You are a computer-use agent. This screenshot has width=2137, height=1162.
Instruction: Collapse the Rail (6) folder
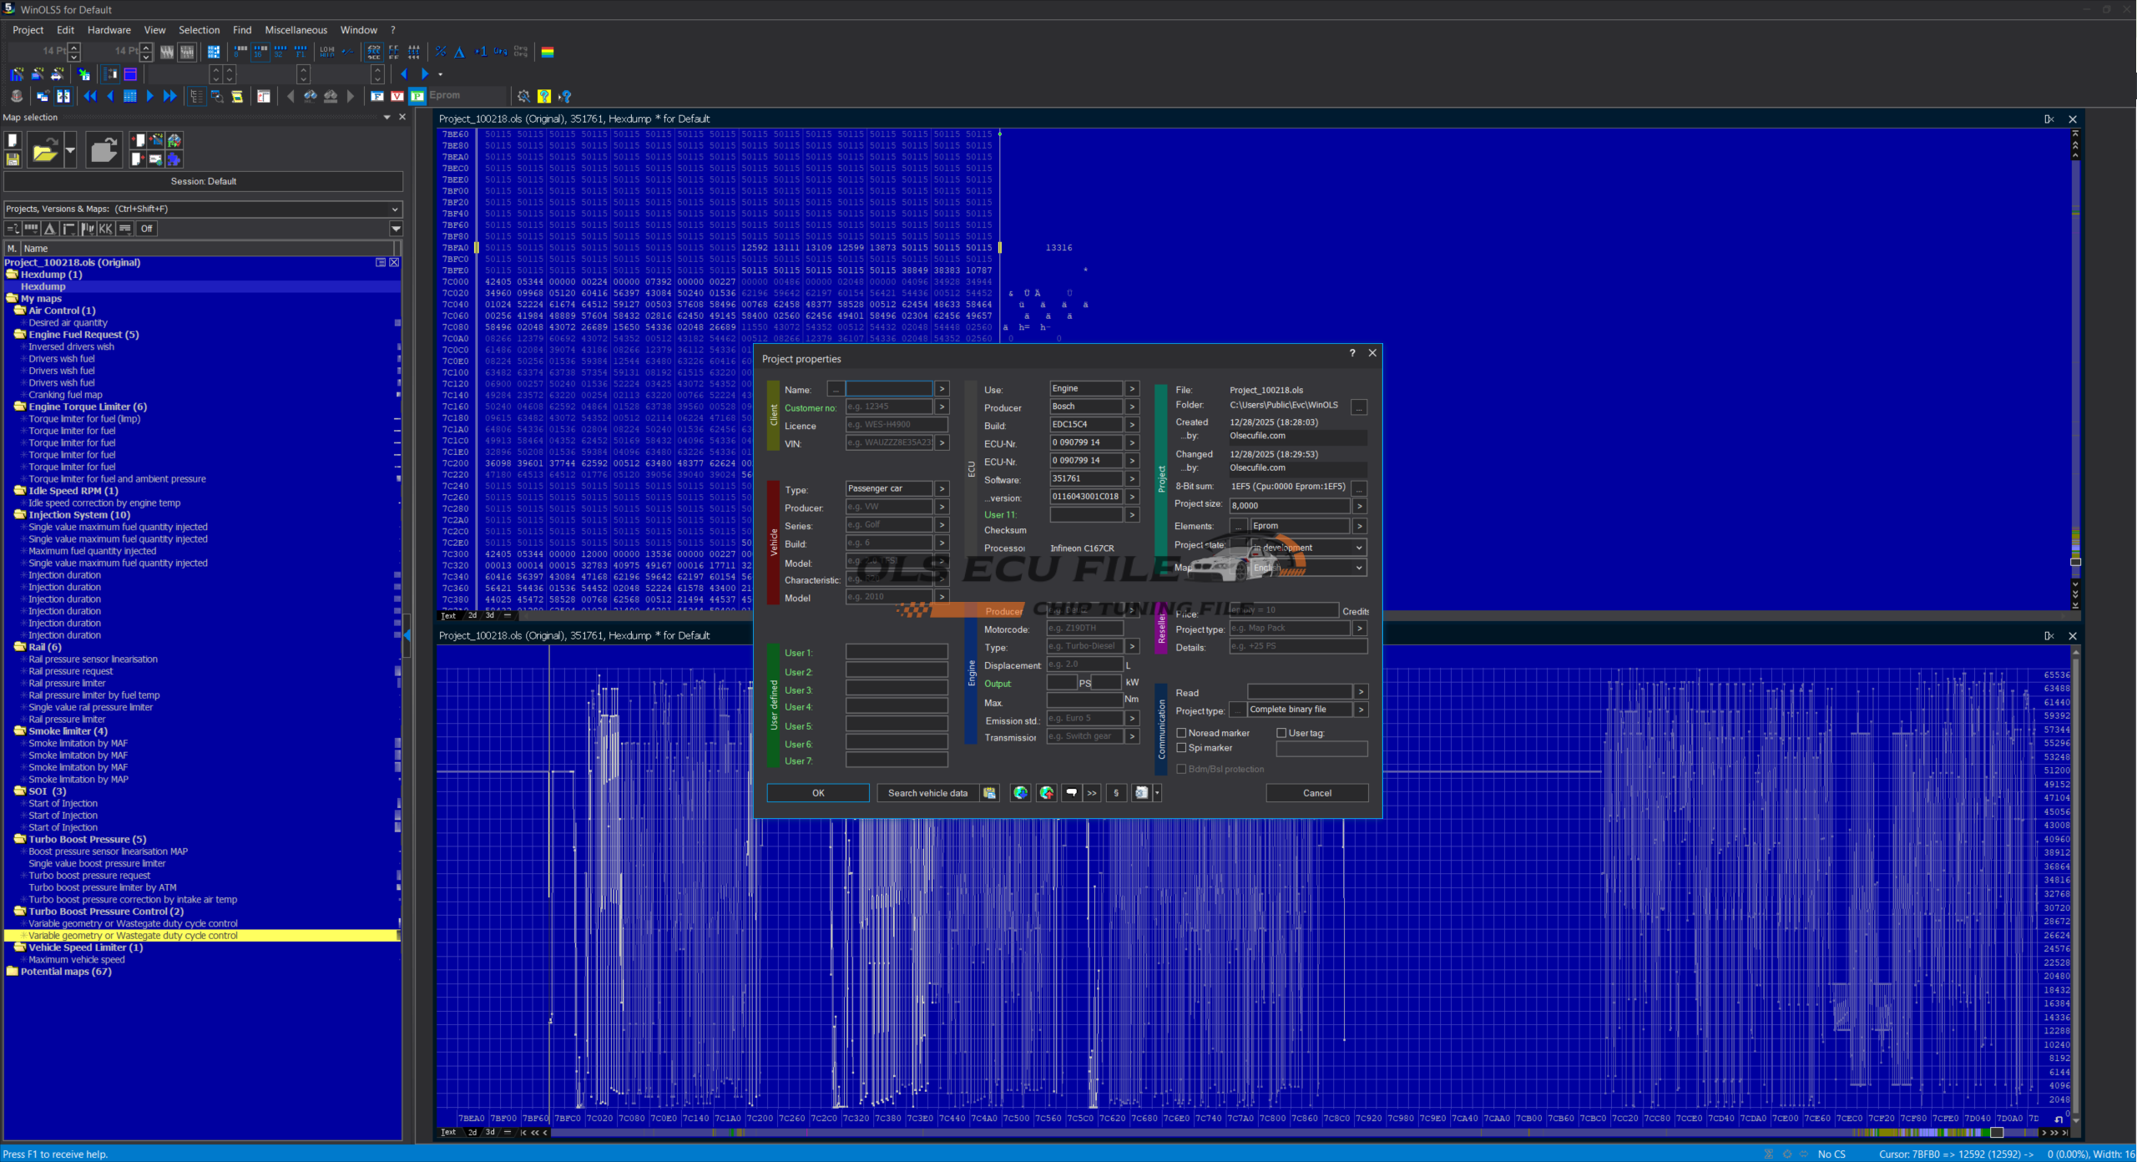(x=19, y=647)
